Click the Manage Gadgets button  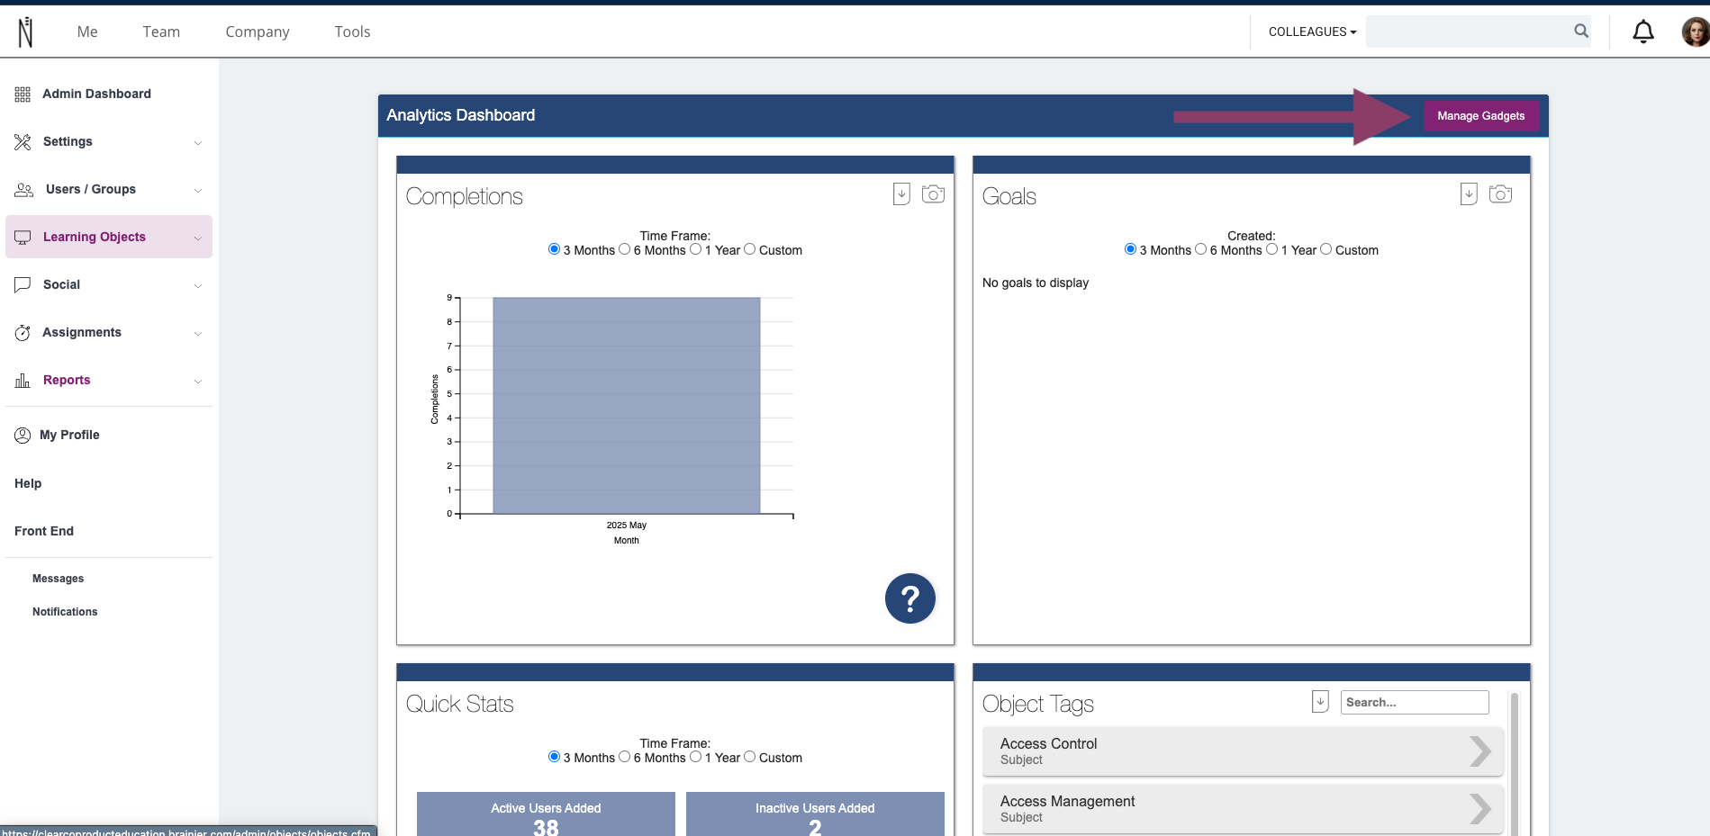tap(1480, 115)
